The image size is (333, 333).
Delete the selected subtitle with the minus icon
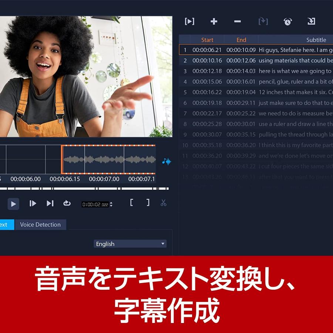click(237, 21)
